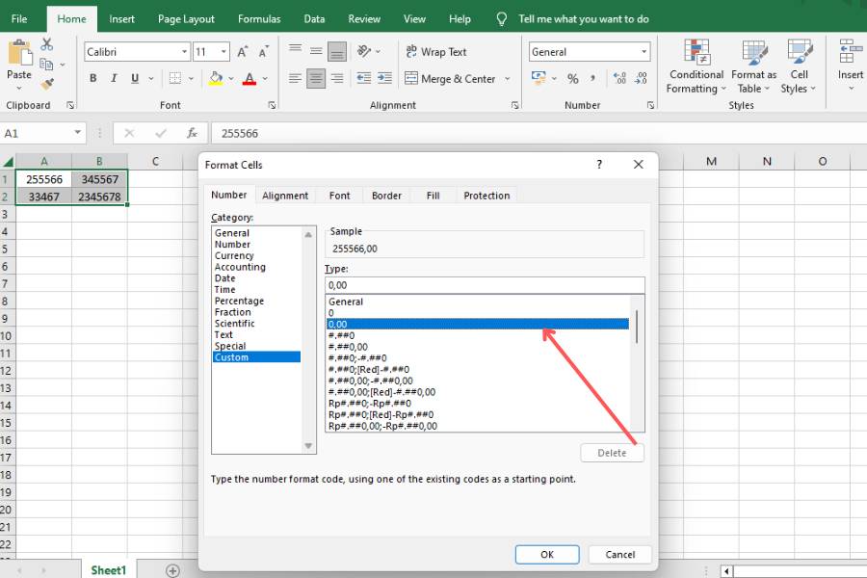This screenshot has width=867, height=578.
Task: Click the Decrease Decimal icon
Action: click(641, 79)
